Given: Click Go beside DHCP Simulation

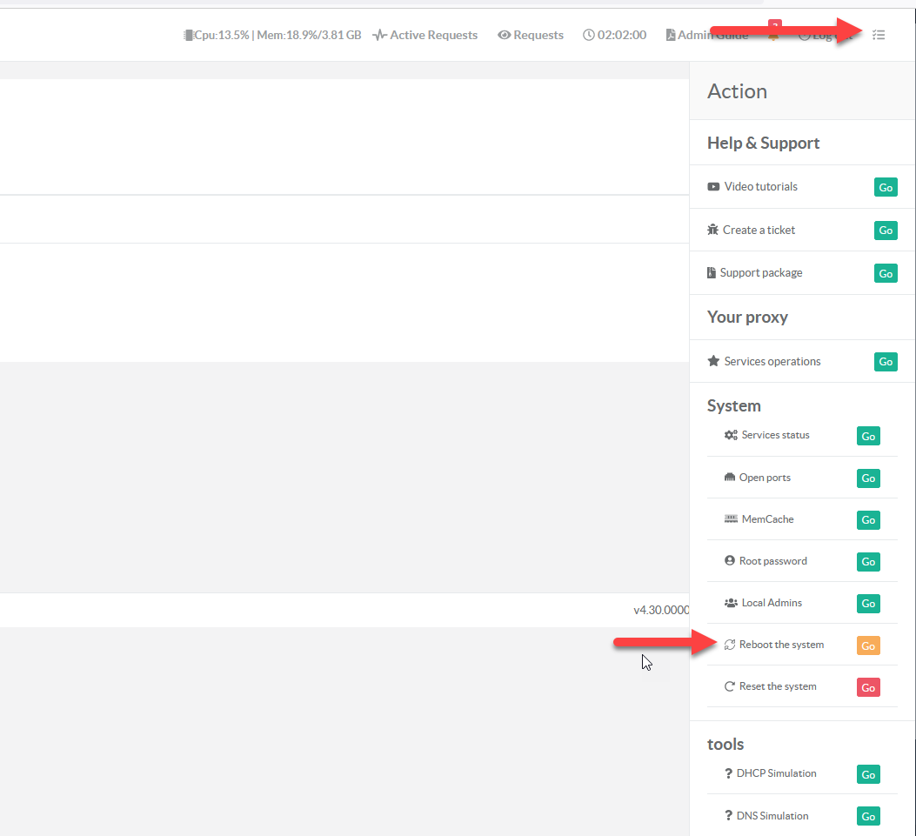Looking at the screenshot, I should click(868, 774).
